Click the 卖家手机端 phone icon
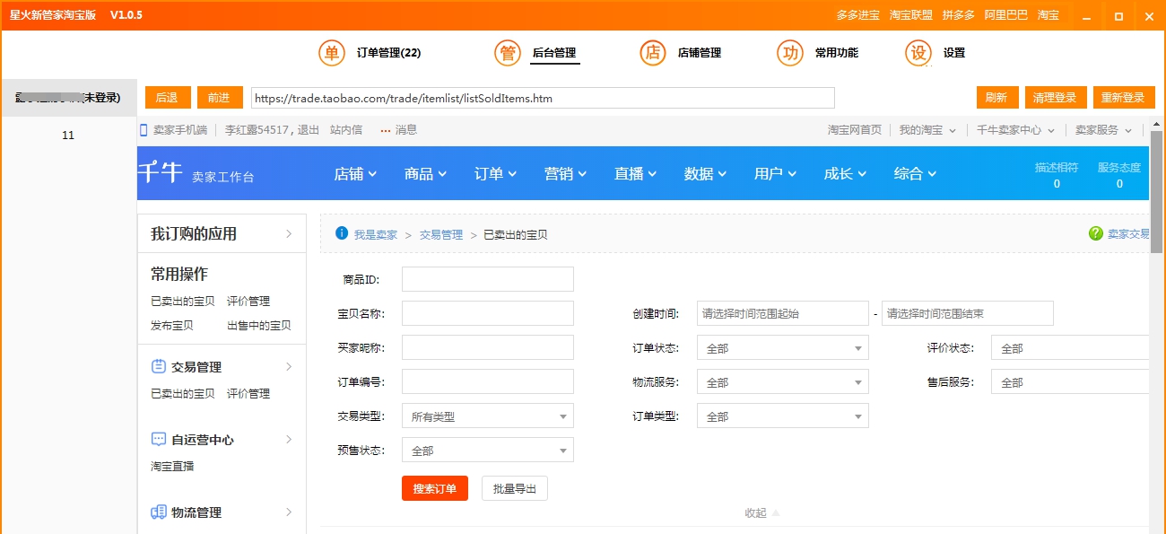 point(144,129)
